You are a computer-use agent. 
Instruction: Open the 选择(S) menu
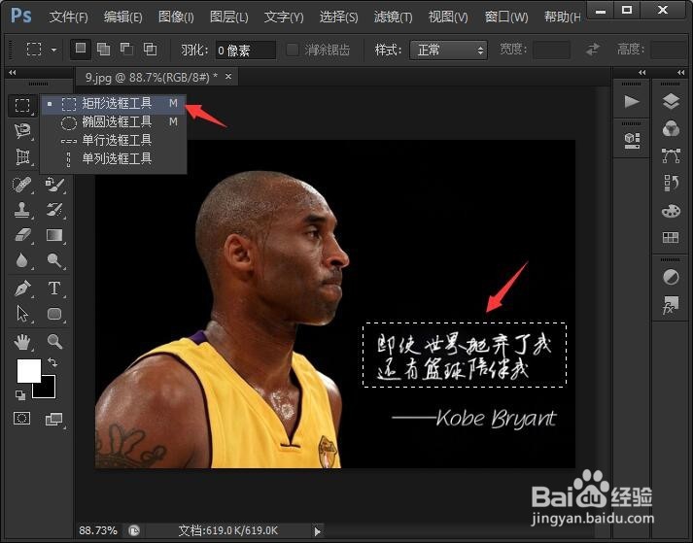tap(338, 17)
